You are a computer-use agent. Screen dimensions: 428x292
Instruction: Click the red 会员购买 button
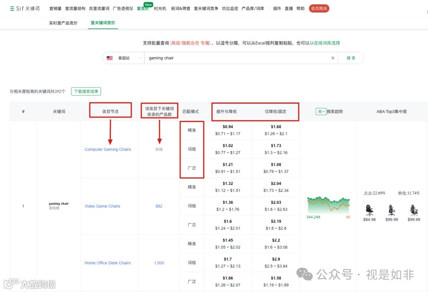point(319,8)
